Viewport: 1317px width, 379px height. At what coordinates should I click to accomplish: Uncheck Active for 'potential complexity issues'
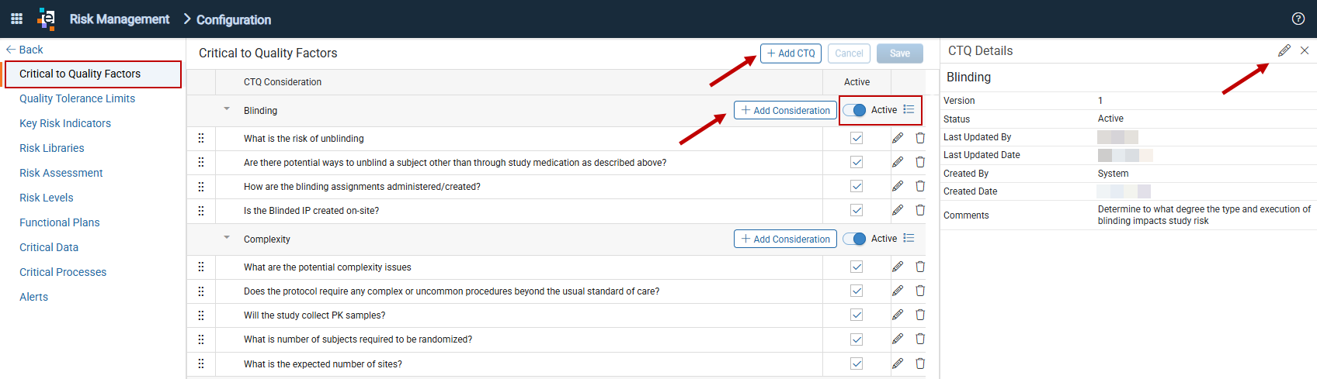coord(857,267)
